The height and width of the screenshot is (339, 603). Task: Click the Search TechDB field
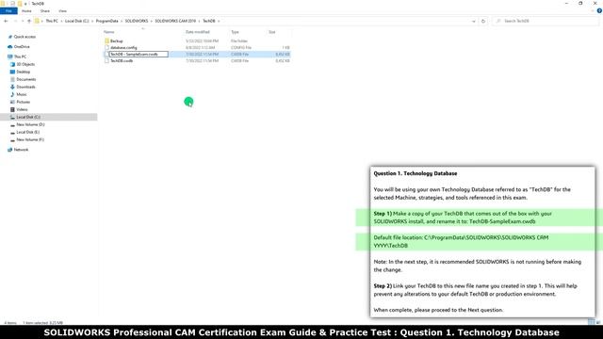coord(546,21)
